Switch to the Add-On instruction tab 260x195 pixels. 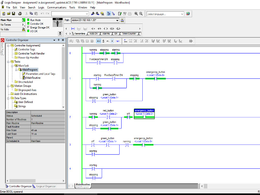(94, 34)
